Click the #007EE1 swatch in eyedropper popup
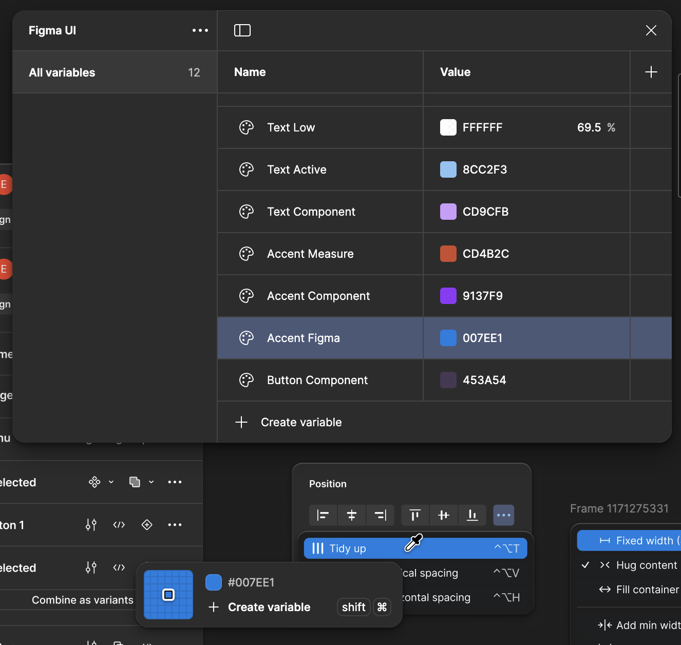The width and height of the screenshot is (681, 645). tap(214, 582)
